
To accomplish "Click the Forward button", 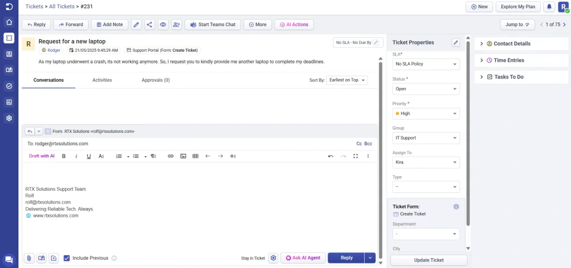I will pyautogui.click(x=71, y=24).
